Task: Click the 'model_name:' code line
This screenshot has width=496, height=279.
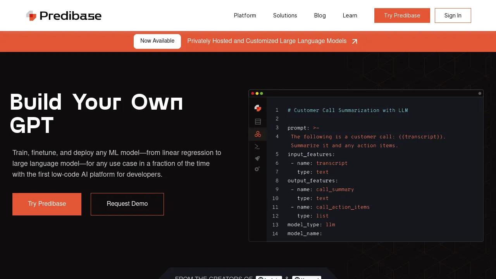Action: (305, 234)
